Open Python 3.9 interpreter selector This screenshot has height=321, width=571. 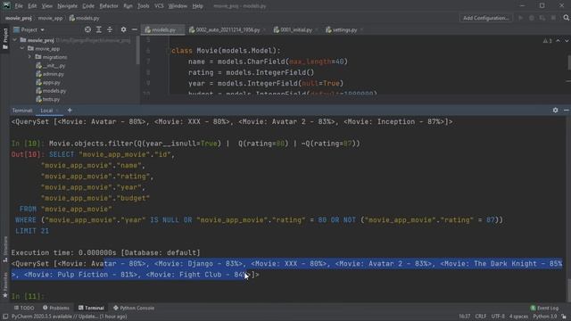545,317
